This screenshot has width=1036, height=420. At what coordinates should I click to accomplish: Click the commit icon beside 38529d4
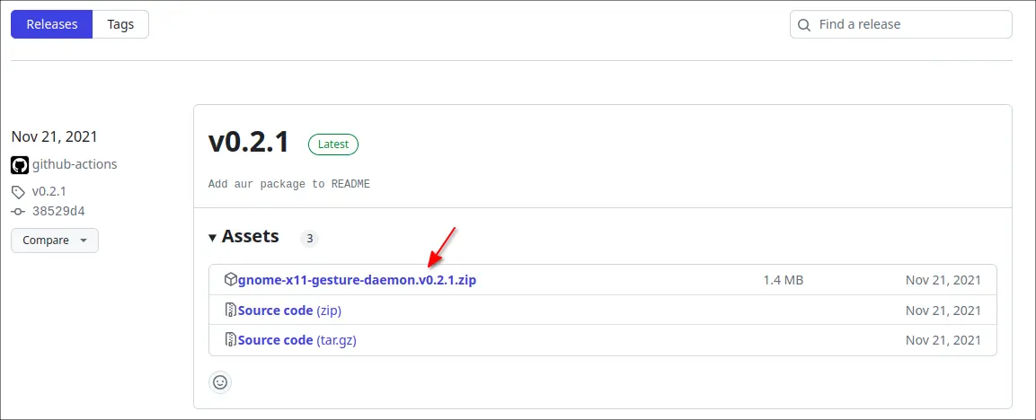click(19, 212)
